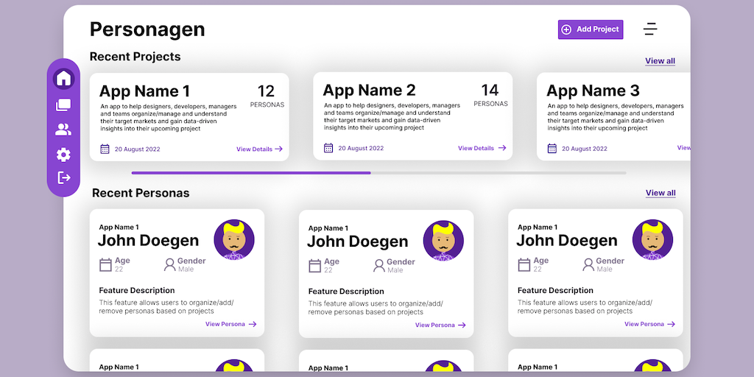
Task: Open View Persona on the left top-row persona card
Action: point(231,324)
